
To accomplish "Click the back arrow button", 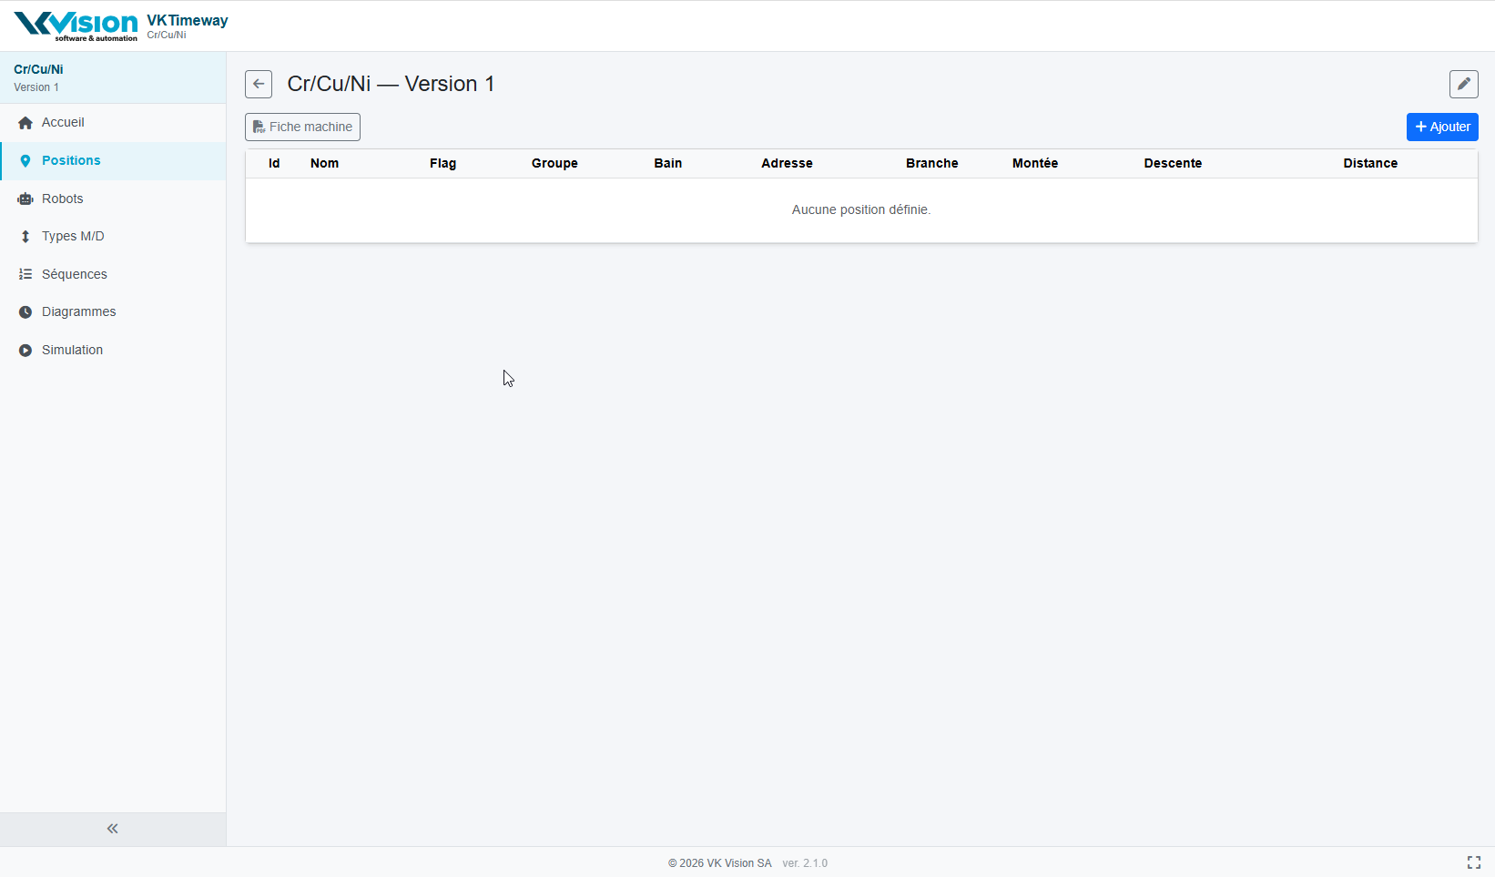I will 259,84.
